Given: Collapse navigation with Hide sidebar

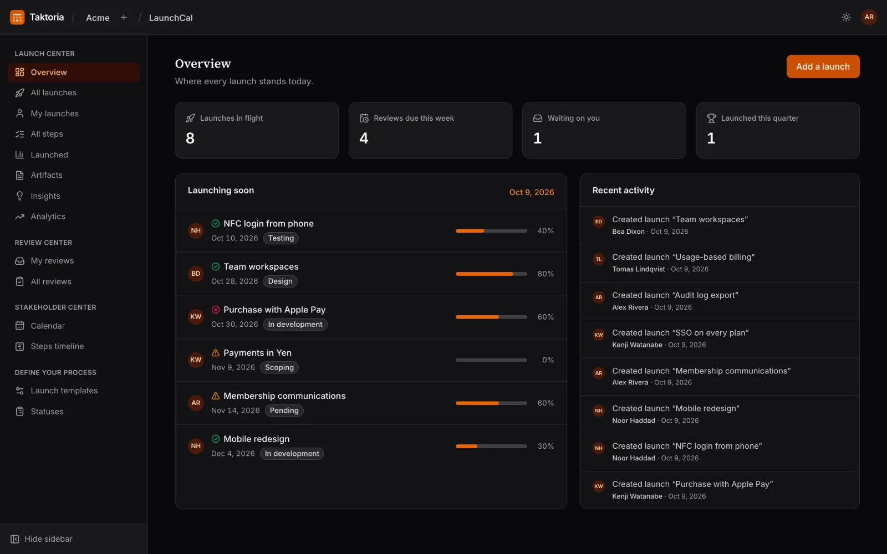Looking at the screenshot, I should [42, 539].
